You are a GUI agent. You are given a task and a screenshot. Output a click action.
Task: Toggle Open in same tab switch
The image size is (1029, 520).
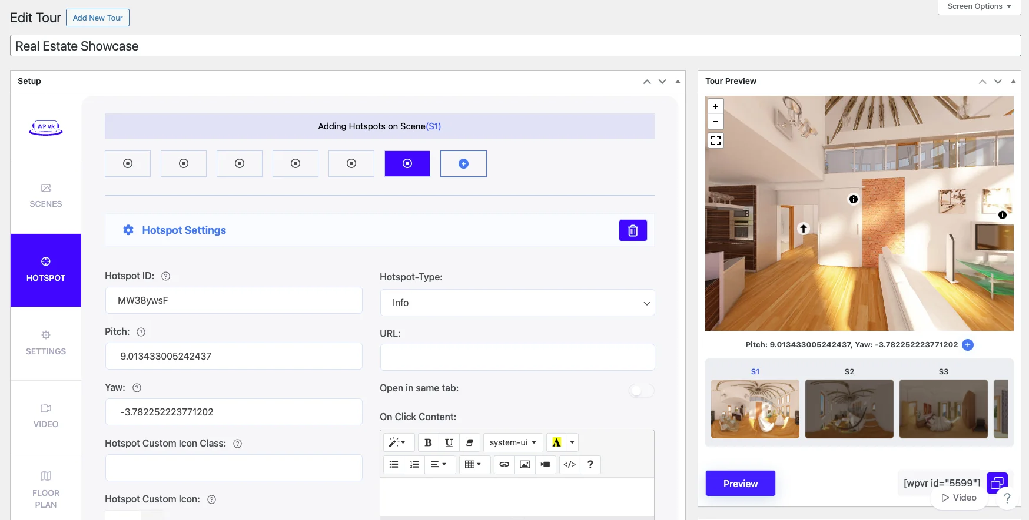tap(641, 391)
